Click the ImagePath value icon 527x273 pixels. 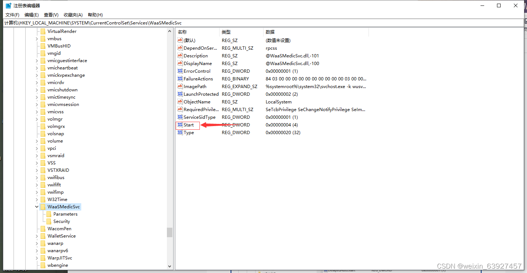pyautogui.click(x=180, y=86)
